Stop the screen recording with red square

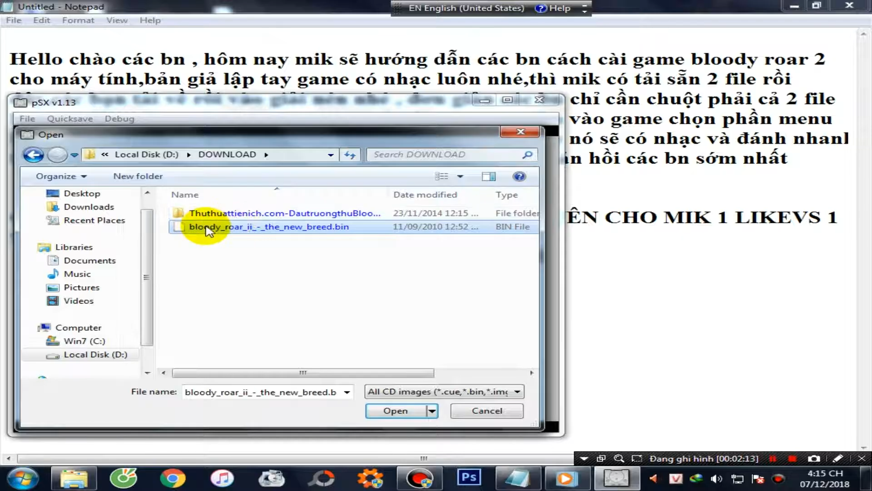click(x=792, y=459)
